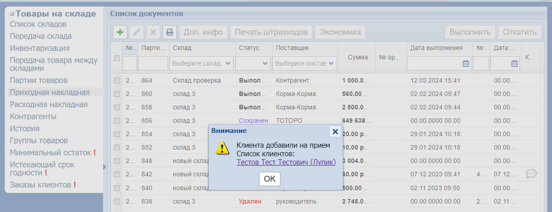Viewport: 552px width, 212px height.
Task: Open Расходная накладная in sidebar menu
Action: 49,104
